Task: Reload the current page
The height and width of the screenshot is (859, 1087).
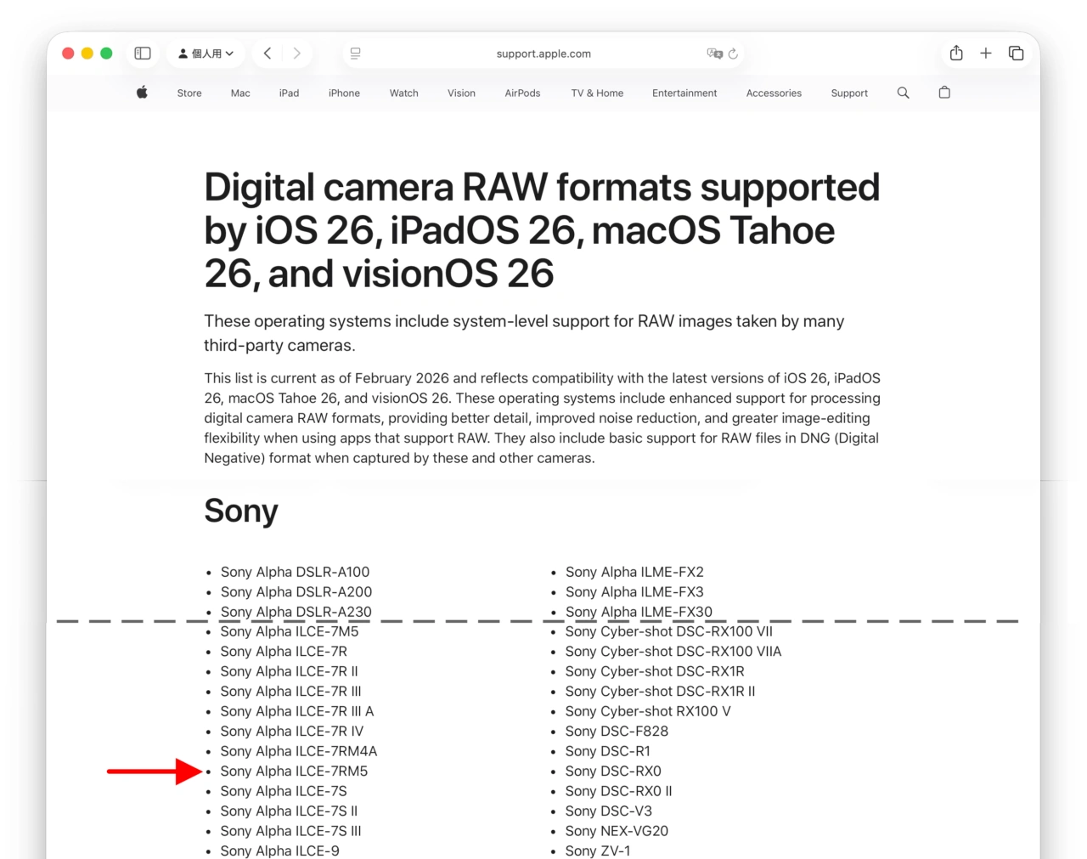Action: pos(734,54)
